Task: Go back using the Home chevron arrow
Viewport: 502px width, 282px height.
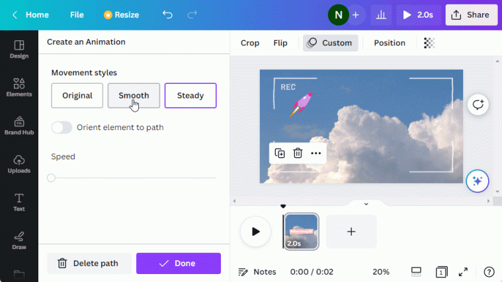Action: coord(15,15)
